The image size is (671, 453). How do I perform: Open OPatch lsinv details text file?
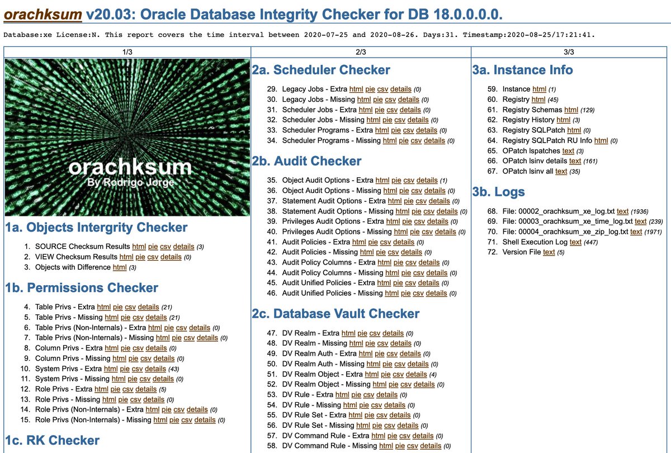575,161
